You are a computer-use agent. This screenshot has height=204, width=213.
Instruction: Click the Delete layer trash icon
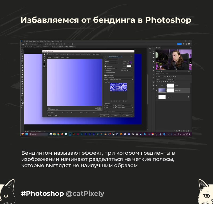(189, 131)
